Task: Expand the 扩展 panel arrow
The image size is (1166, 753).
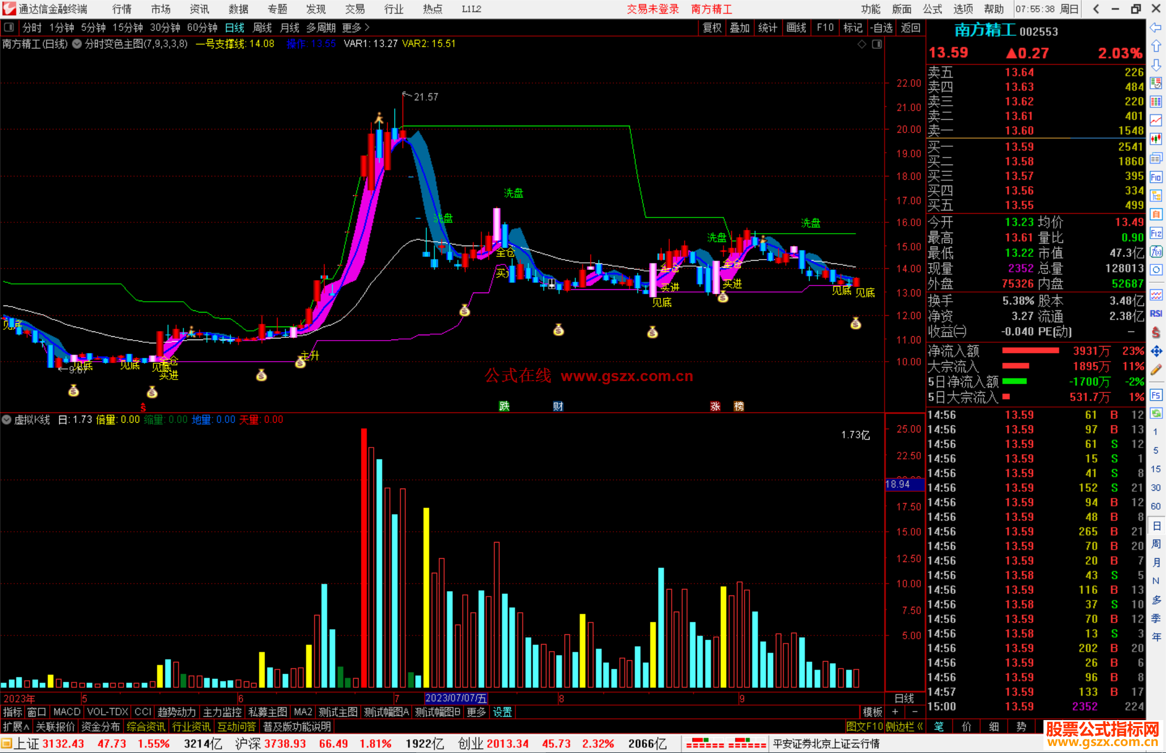Action: click(16, 727)
